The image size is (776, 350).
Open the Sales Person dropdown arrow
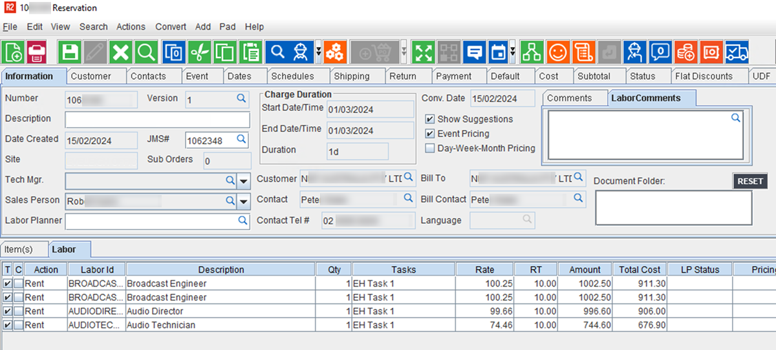[x=244, y=201]
